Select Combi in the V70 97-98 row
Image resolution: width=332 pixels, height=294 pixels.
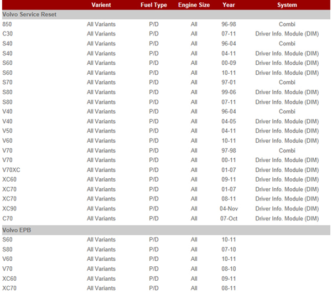coord(287,151)
